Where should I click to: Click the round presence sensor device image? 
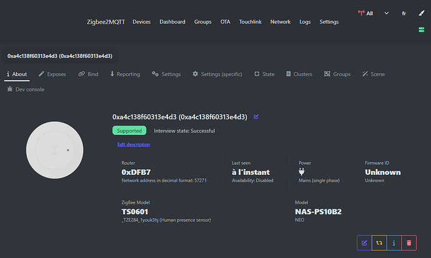[x=55, y=150]
